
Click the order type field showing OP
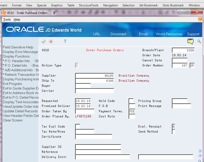click(x=192, y=65)
